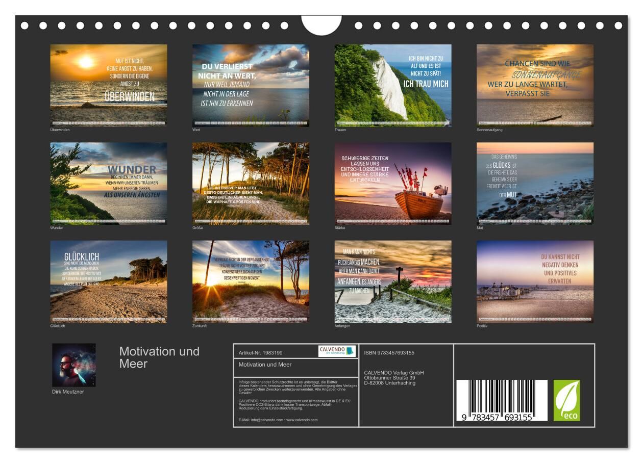Click the info@calvendo.com email line

pyautogui.click(x=278, y=420)
